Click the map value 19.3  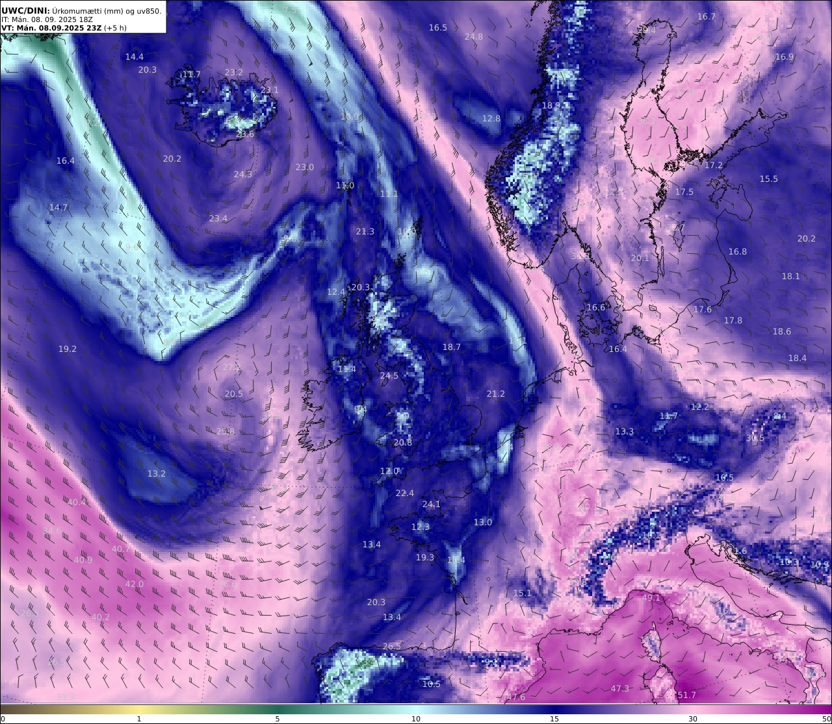[425, 557]
